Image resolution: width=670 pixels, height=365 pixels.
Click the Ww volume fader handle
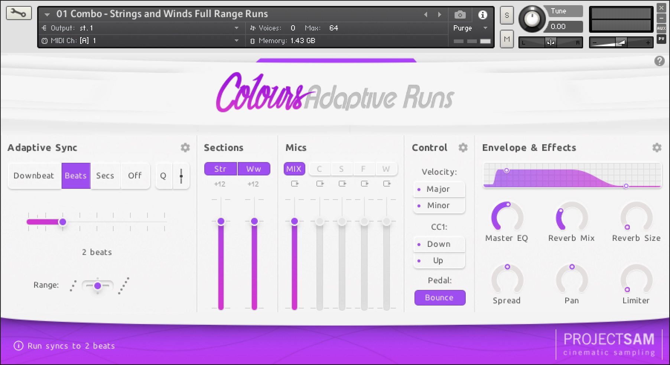(254, 222)
